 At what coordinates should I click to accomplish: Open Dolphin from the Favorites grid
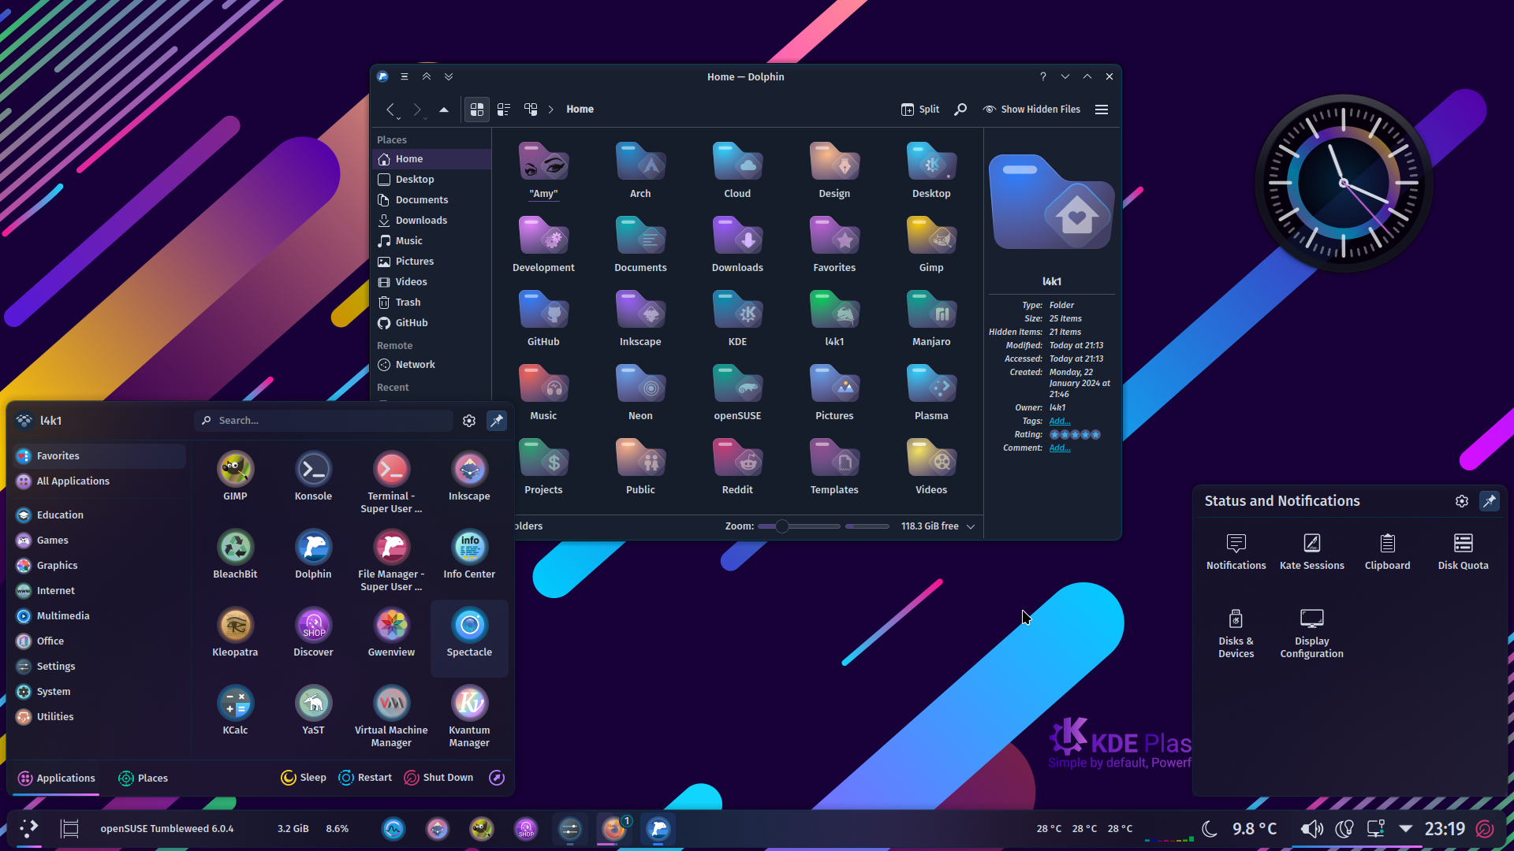click(313, 554)
